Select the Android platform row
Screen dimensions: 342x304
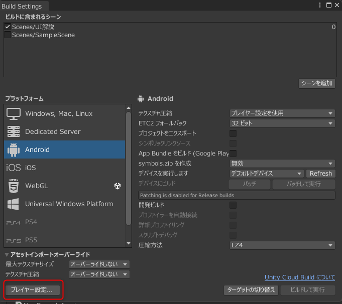click(x=65, y=149)
